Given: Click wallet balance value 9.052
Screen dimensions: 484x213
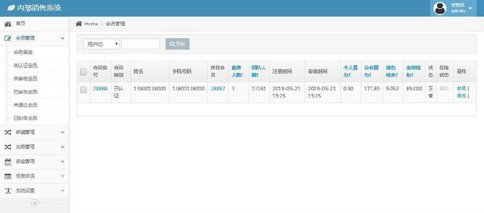Looking at the screenshot, I should click(392, 88).
